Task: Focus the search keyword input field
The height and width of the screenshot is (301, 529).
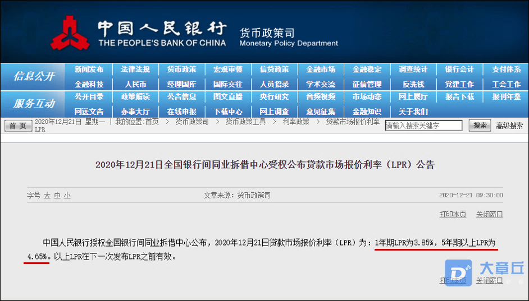Action: [x=424, y=126]
